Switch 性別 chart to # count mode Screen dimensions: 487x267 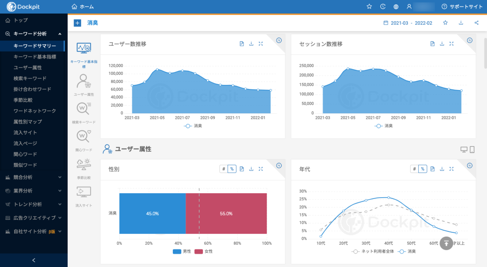[223, 169]
